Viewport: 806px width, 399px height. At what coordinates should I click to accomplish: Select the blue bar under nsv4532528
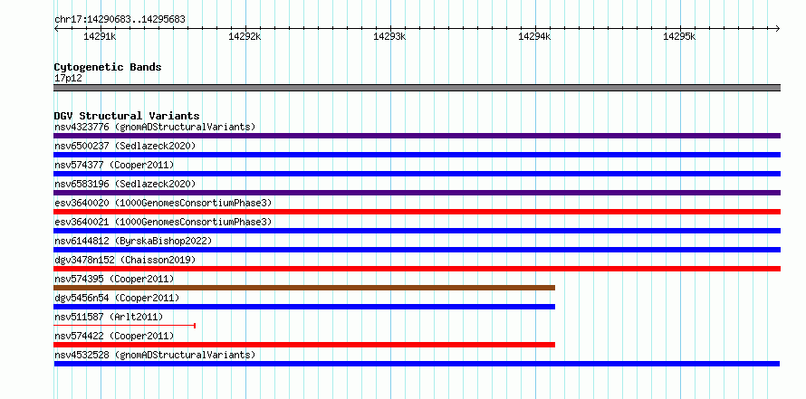point(417,364)
